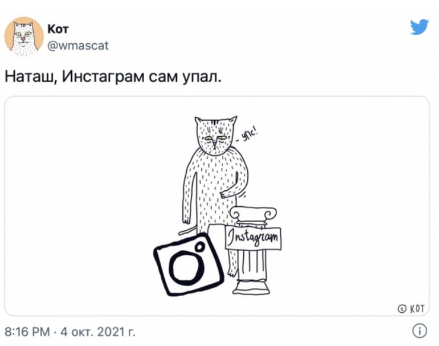Screen dimensions: 439x346
Task: Open the Кот display name
Action: tap(58, 28)
